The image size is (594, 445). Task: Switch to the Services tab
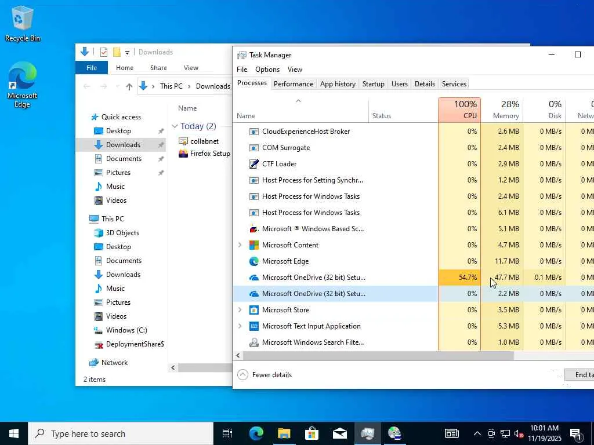point(454,84)
